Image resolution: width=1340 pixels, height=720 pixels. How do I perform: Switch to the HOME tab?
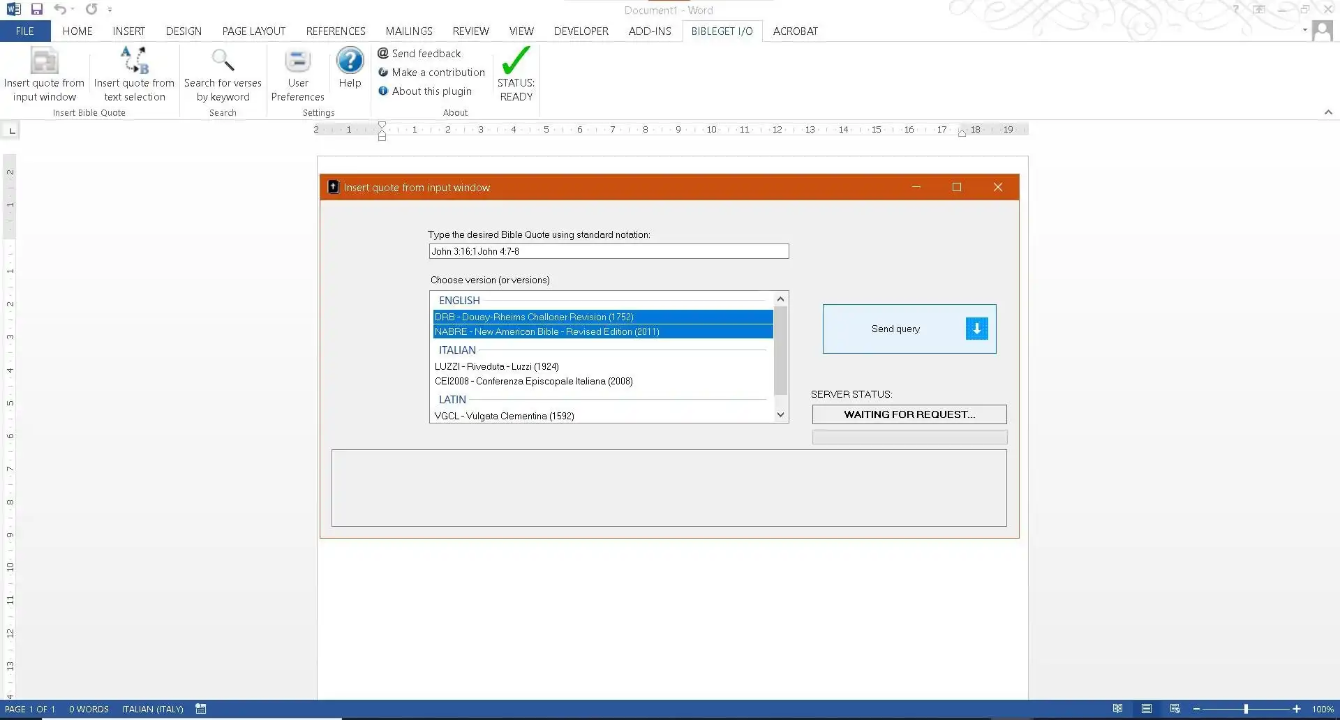coord(77,31)
